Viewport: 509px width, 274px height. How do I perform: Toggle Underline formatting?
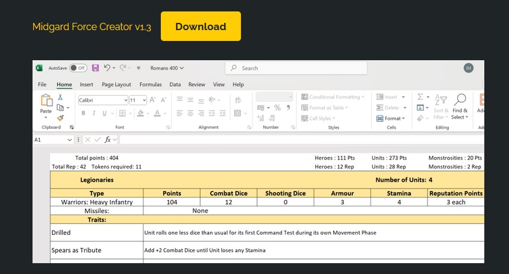point(104,113)
